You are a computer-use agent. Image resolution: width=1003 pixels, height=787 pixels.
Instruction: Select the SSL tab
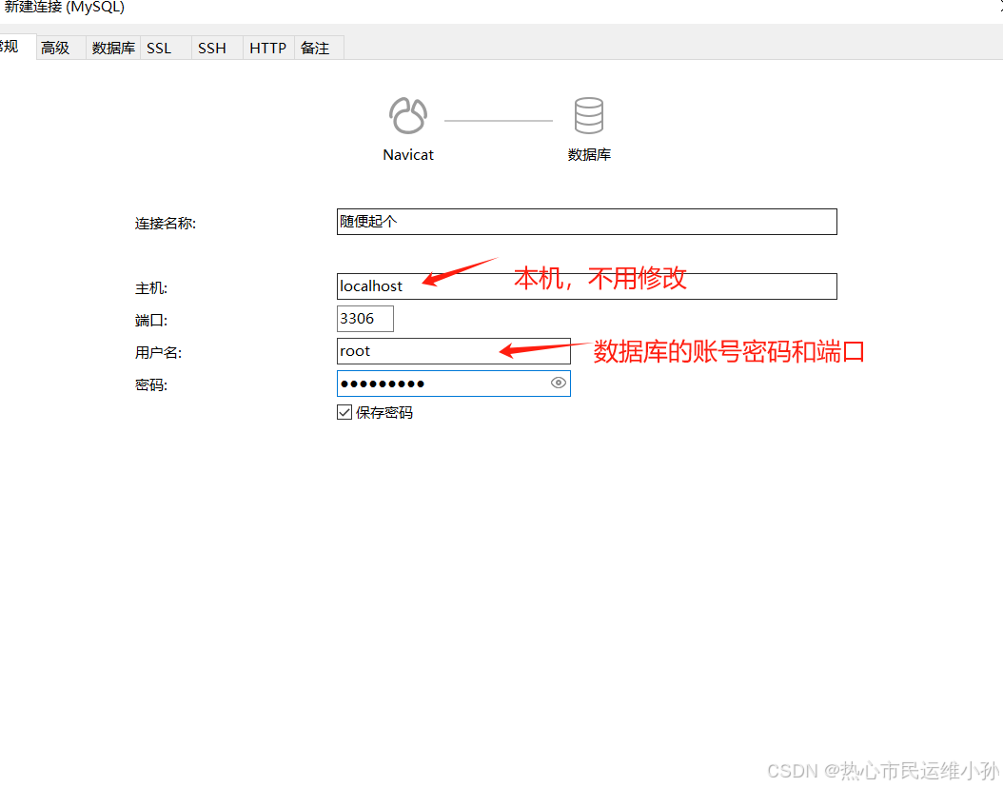click(159, 48)
